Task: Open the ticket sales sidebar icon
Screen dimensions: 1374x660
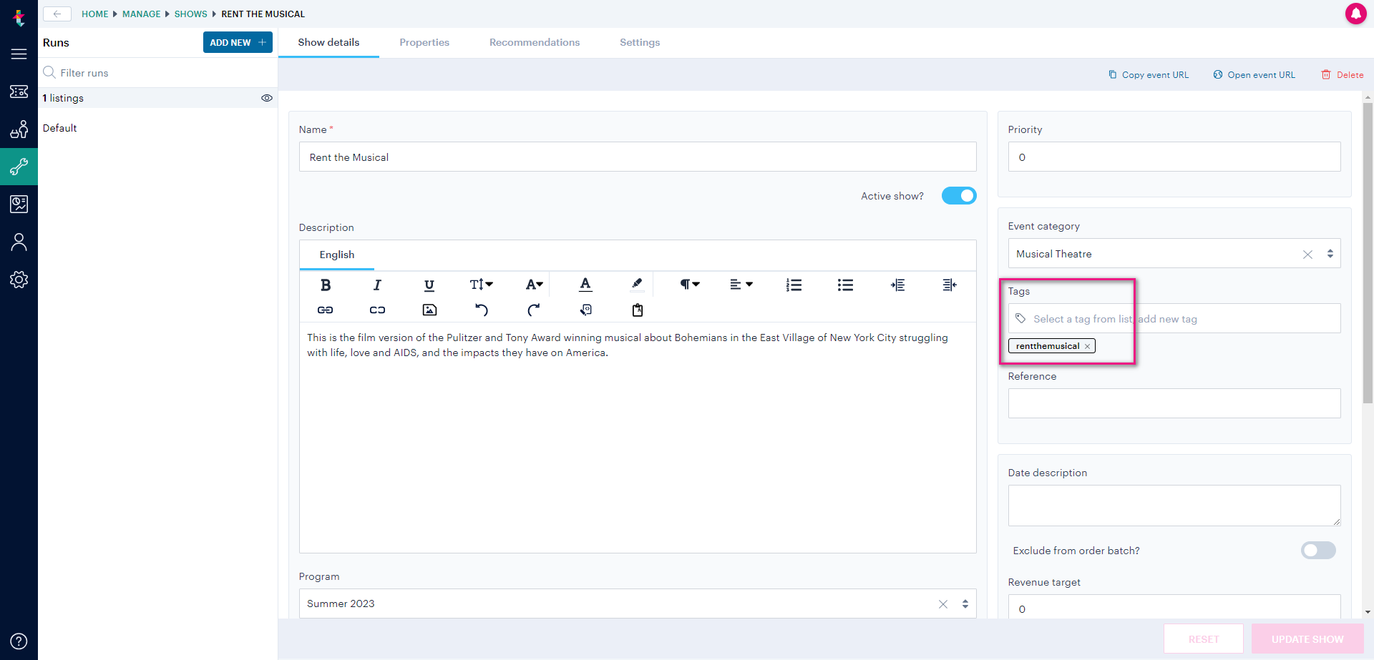Action: point(19,92)
